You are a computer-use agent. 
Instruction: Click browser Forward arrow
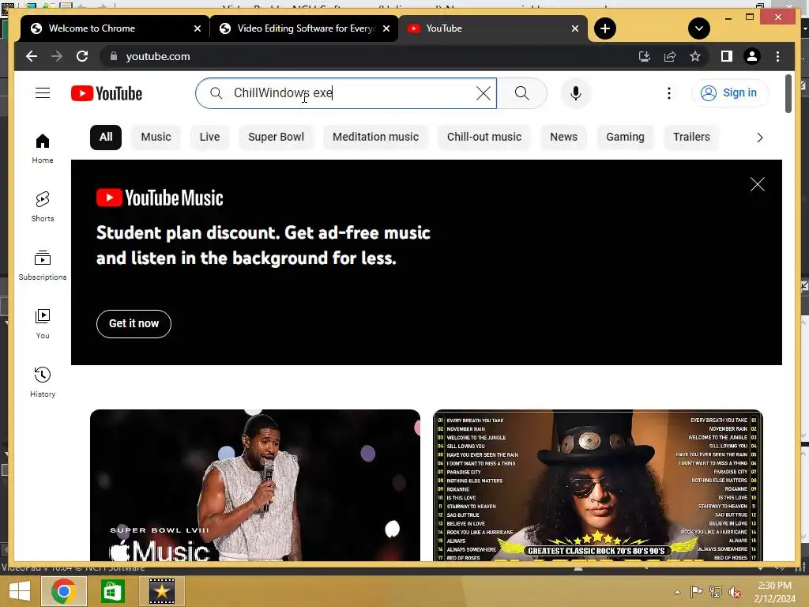(x=57, y=56)
